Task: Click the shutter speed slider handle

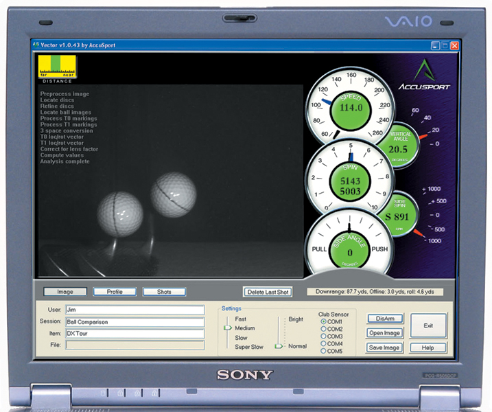Action: pyautogui.click(x=227, y=328)
